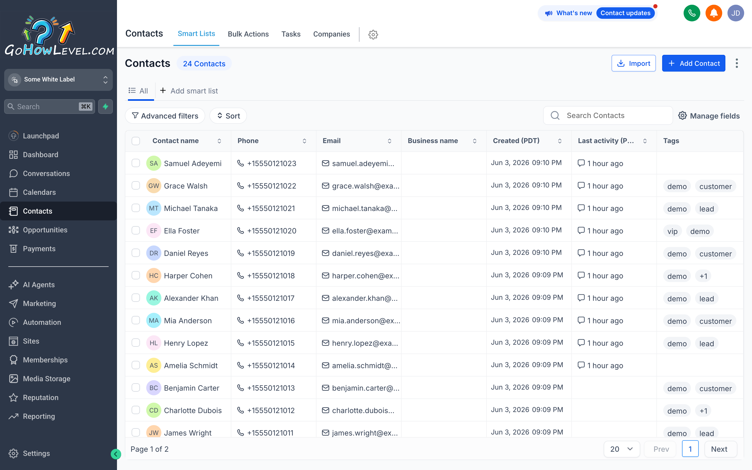752x470 pixels.
Task: Select the Mia Anderson row checkbox
Action: click(x=136, y=320)
